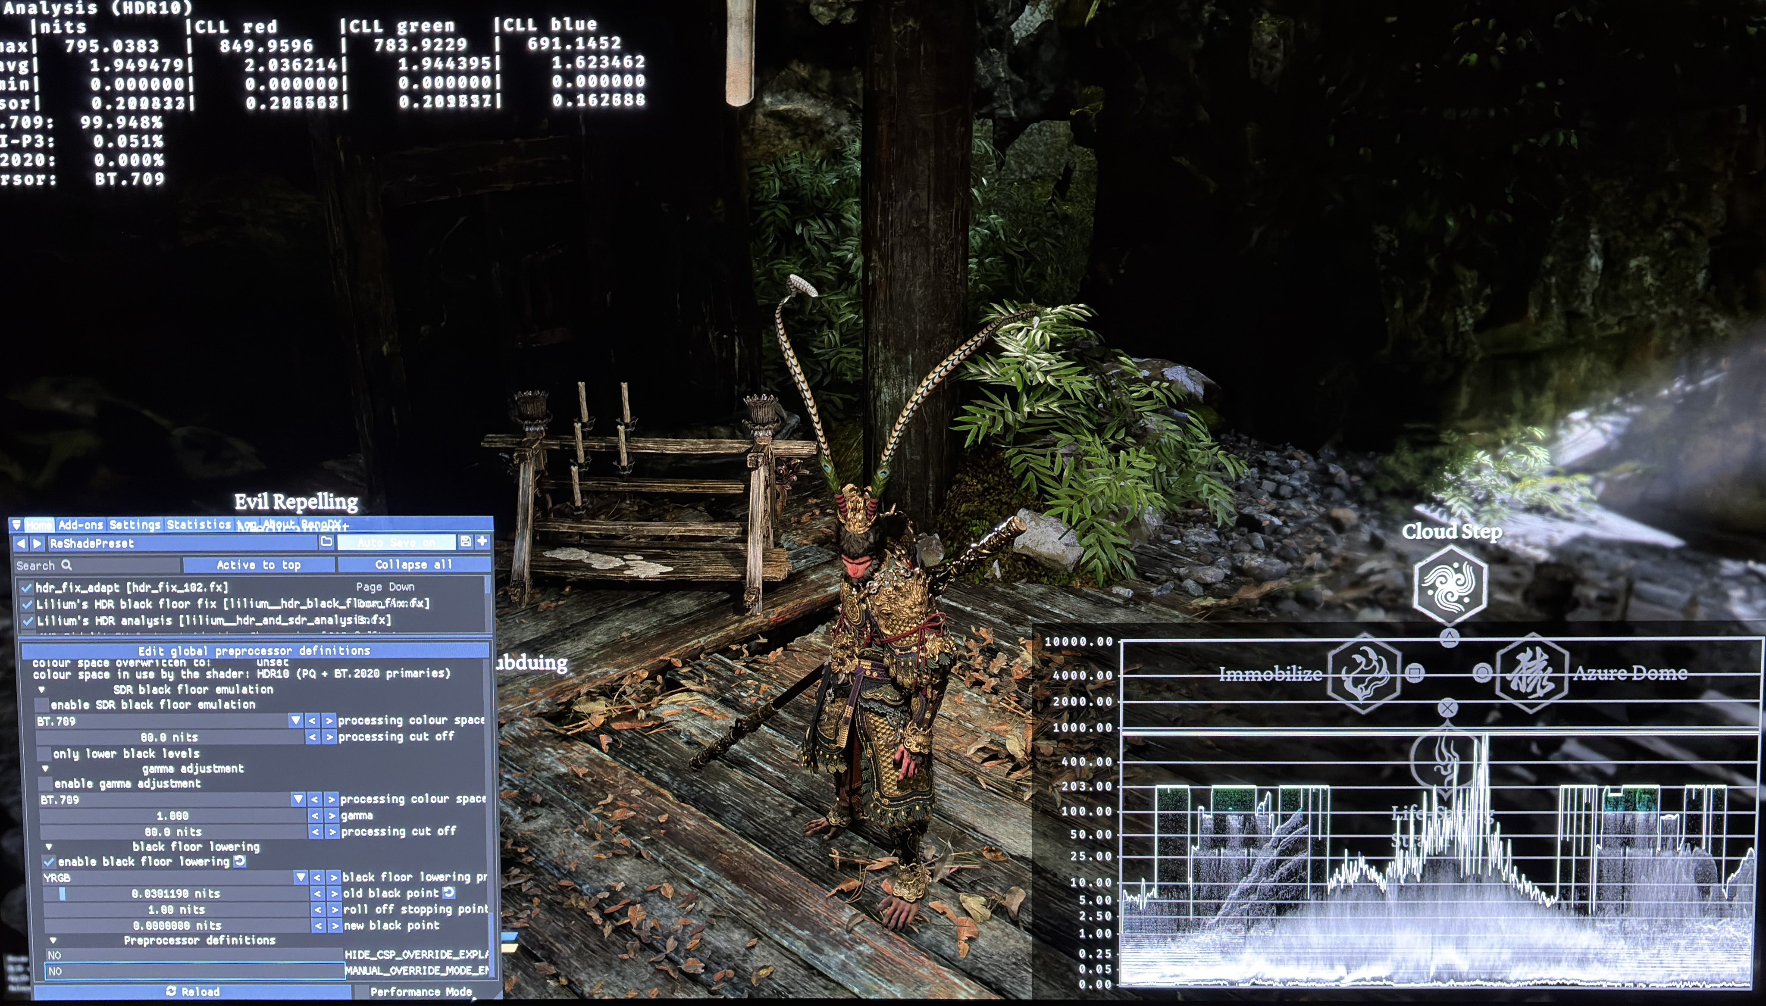The image size is (1766, 1006).
Task: Increase processing cut off under gamma adjustment
Action: (332, 832)
